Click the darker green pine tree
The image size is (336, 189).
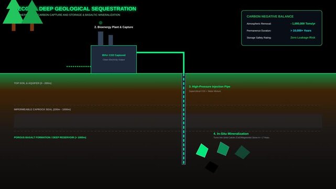[32, 15]
